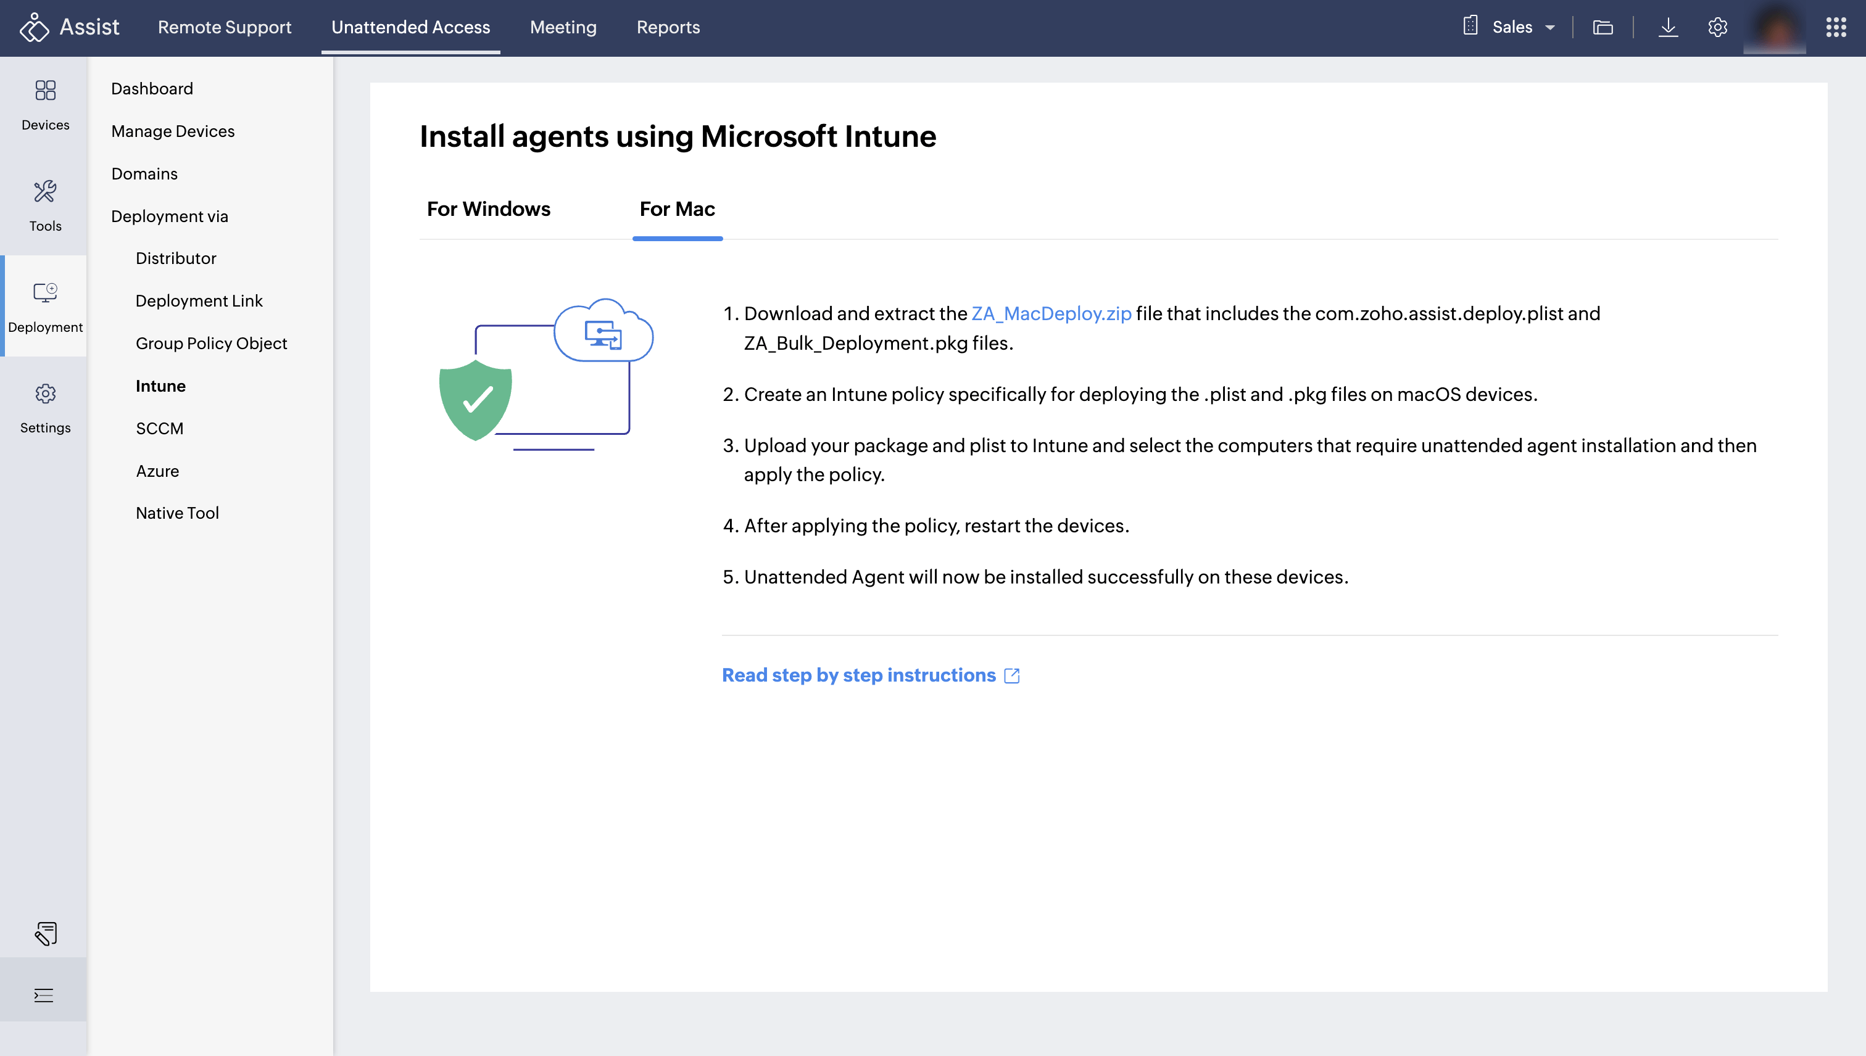The width and height of the screenshot is (1866, 1056).
Task: Go to the Reports section
Action: 668,27
